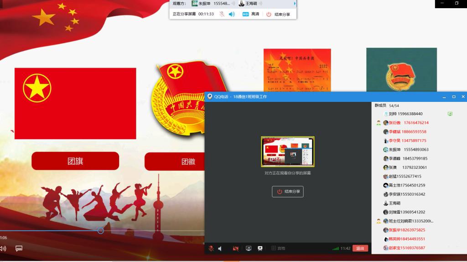This screenshot has height=262, width=467.
Task: Switch to 宫格 grid view
Action: pyautogui.click(x=278, y=248)
